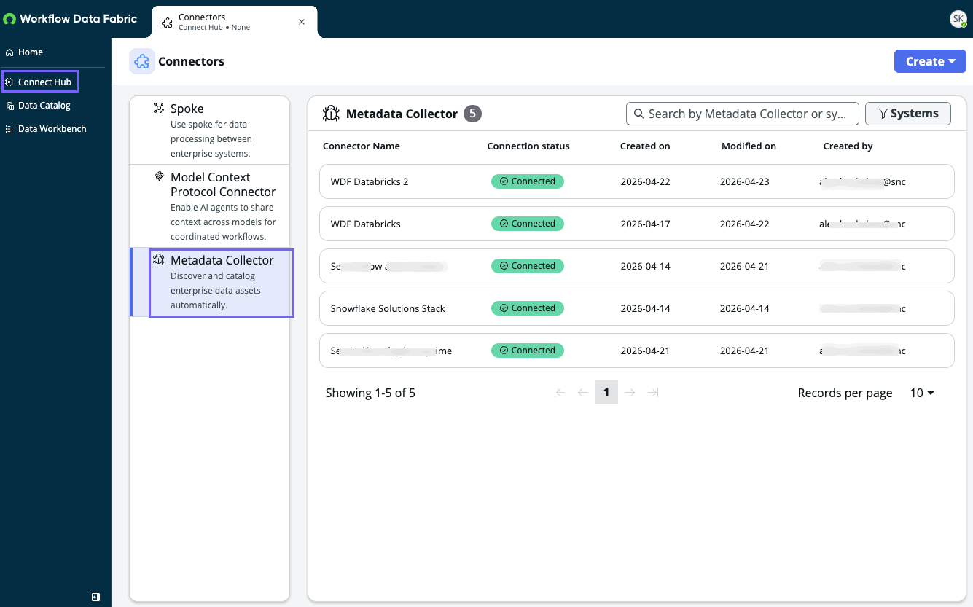Click the search magnifier icon

coord(639,114)
